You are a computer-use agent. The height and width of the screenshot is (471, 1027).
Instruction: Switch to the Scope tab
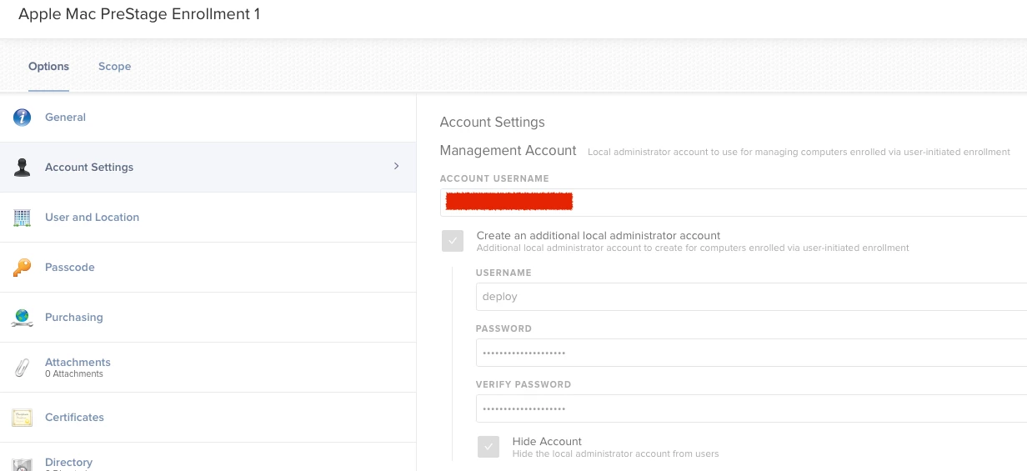coord(114,67)
